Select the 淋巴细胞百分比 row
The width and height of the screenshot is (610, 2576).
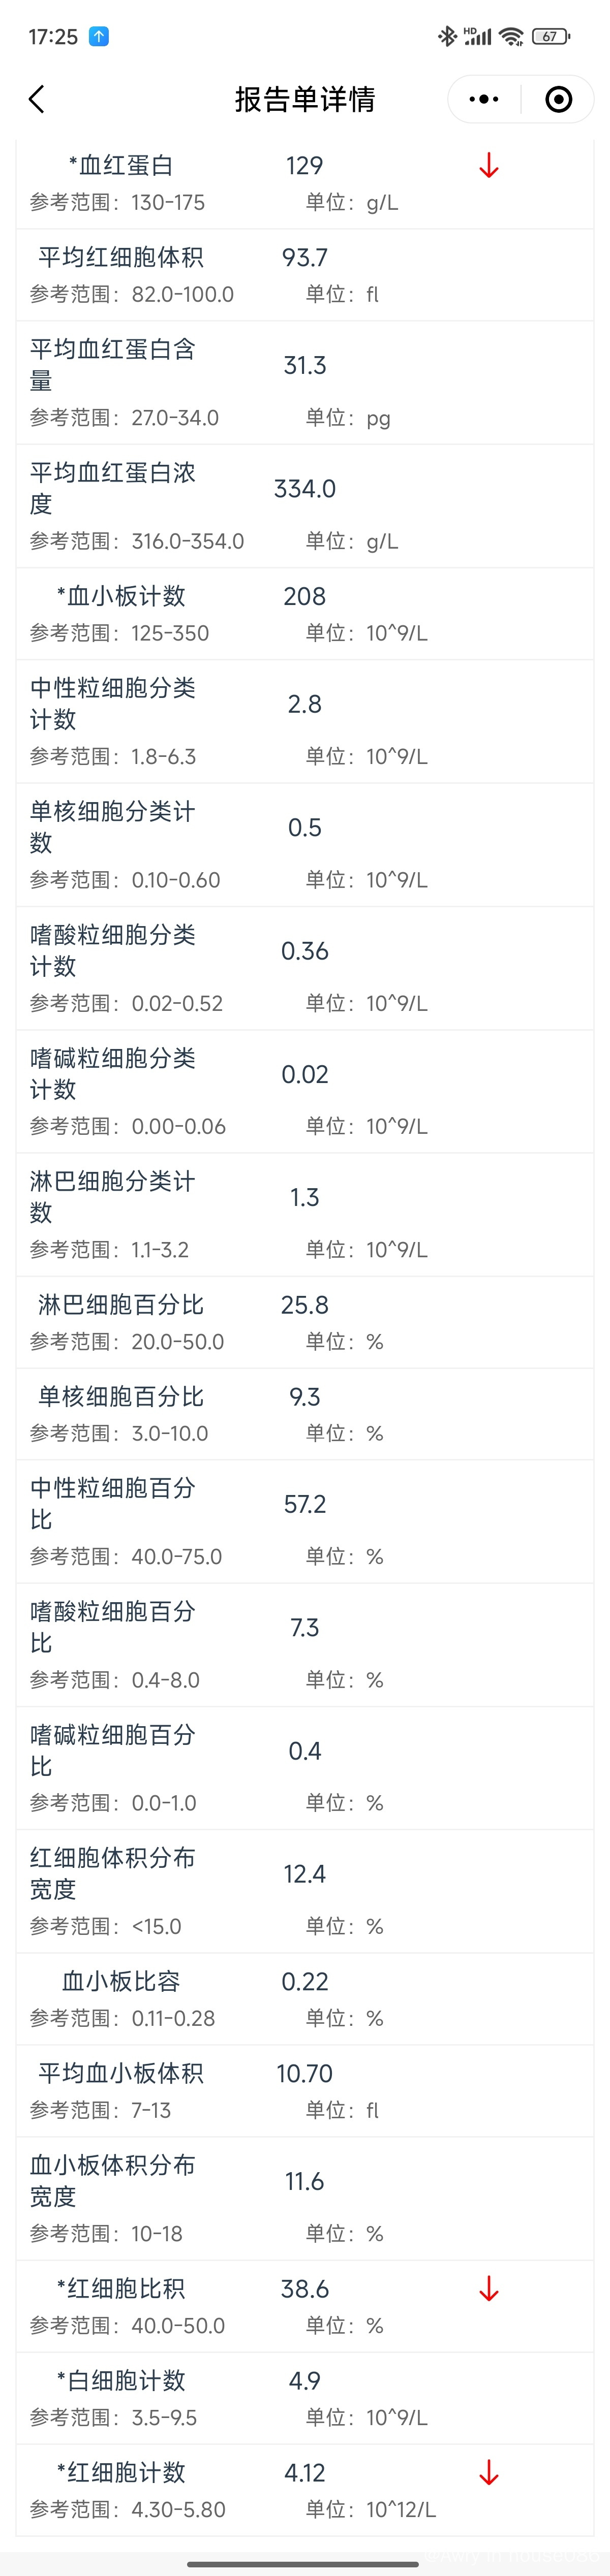pos(305,1322)
